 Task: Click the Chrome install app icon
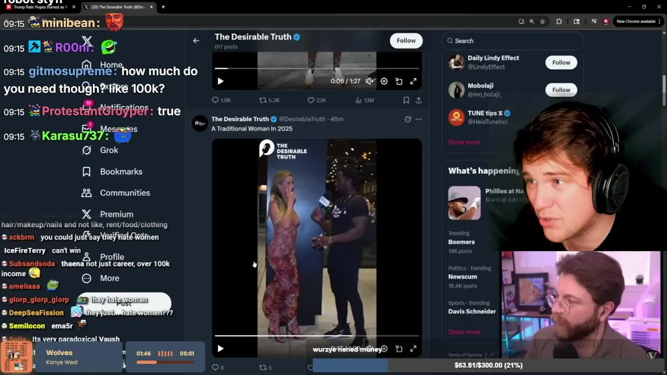(521, 21)
